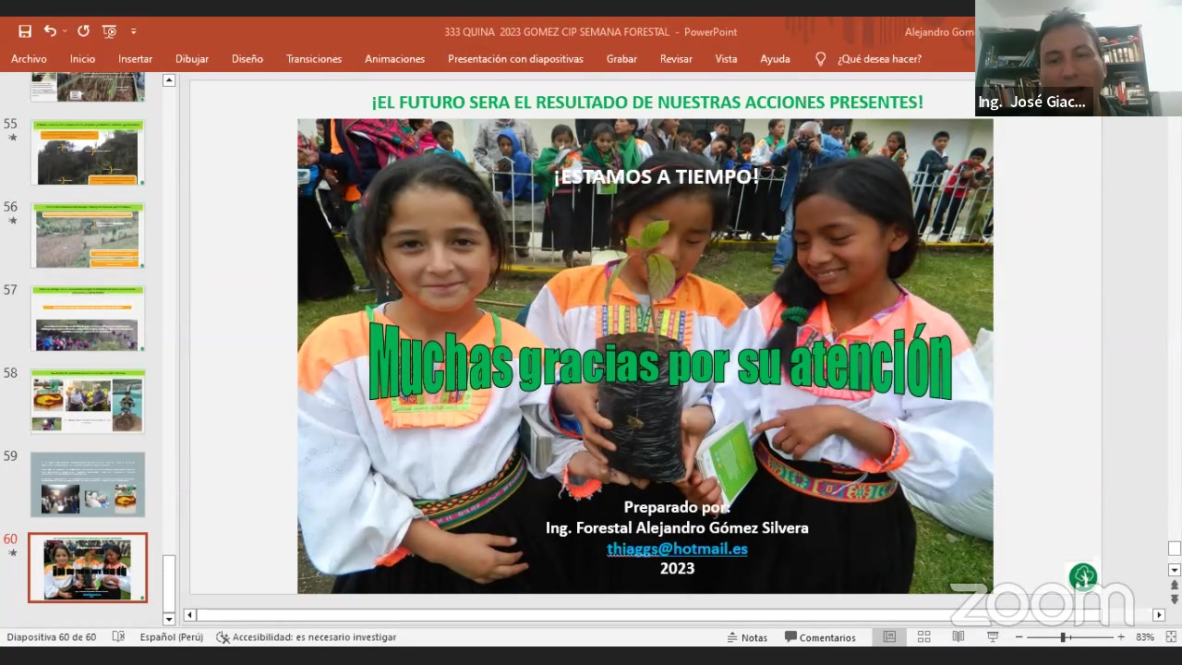The height and width of the screenshot is (665, 1182).
Task: Open Presentación con diapositivas tab
Action: click(x=515, y=59)
